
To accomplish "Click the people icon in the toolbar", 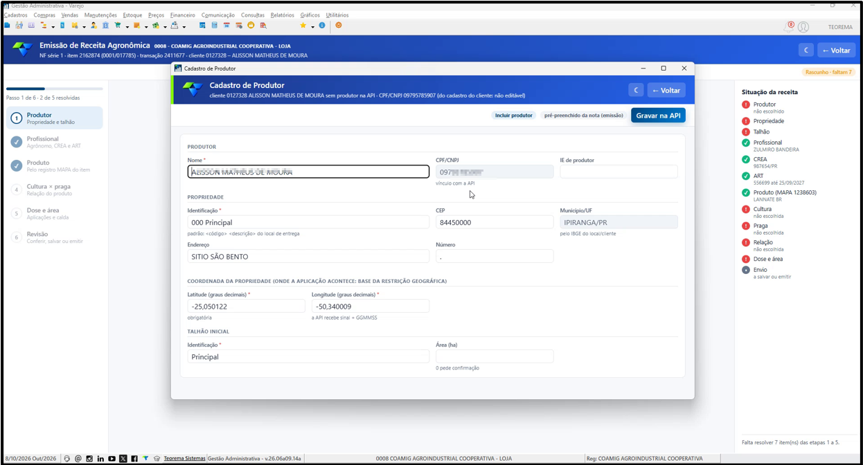I will coord(19,26).
